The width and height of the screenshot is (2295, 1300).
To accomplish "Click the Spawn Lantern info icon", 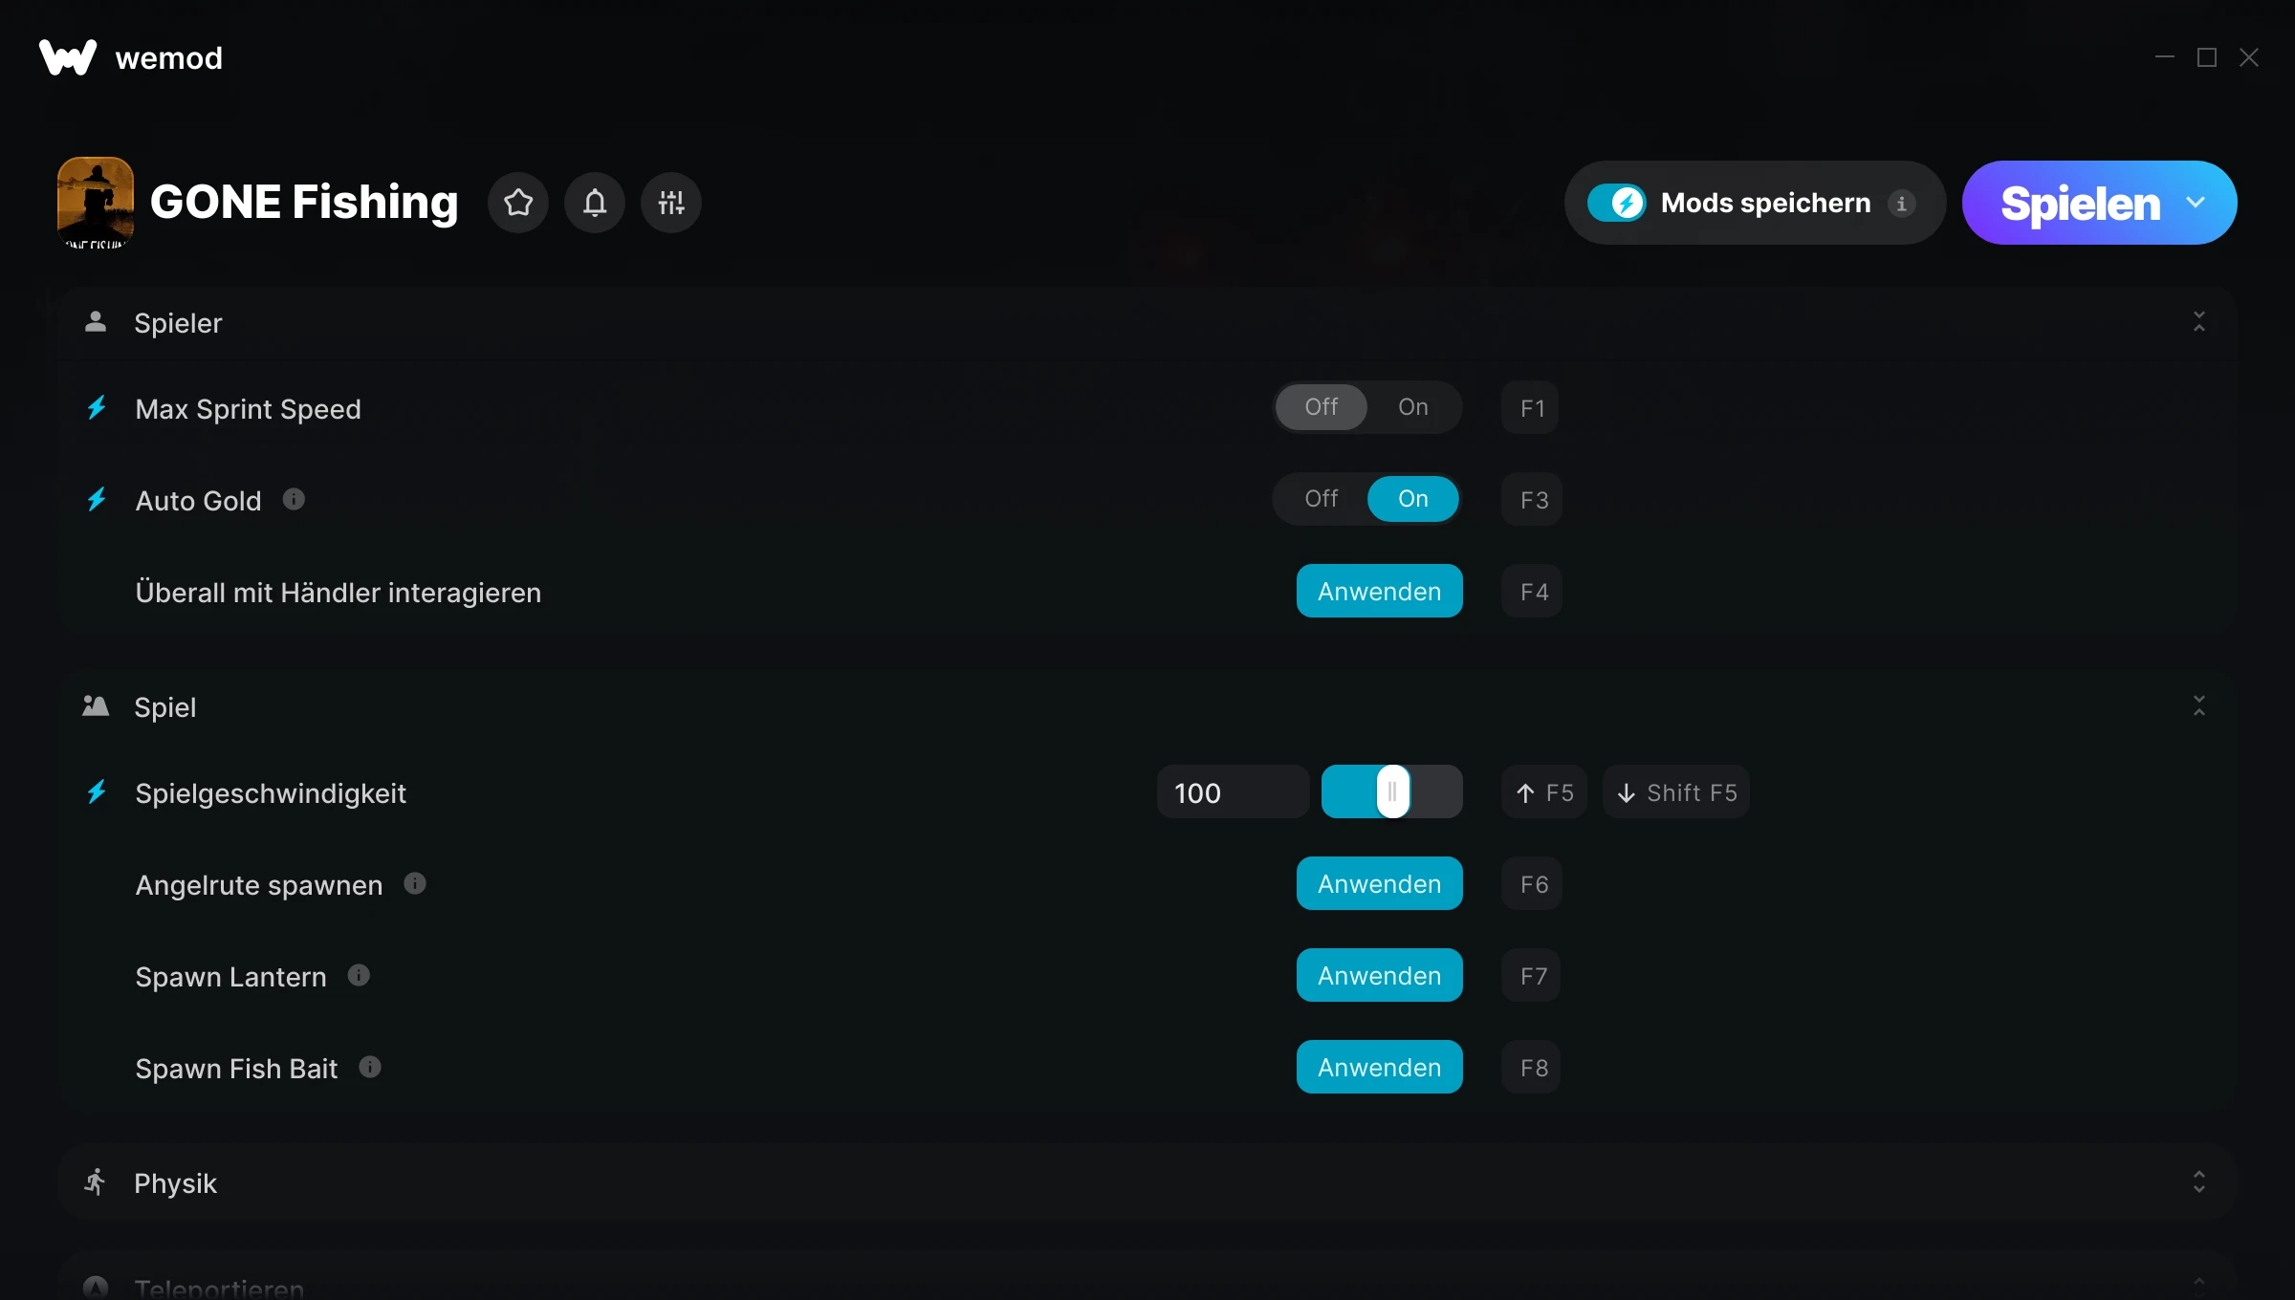I will [x=359, y=975].
